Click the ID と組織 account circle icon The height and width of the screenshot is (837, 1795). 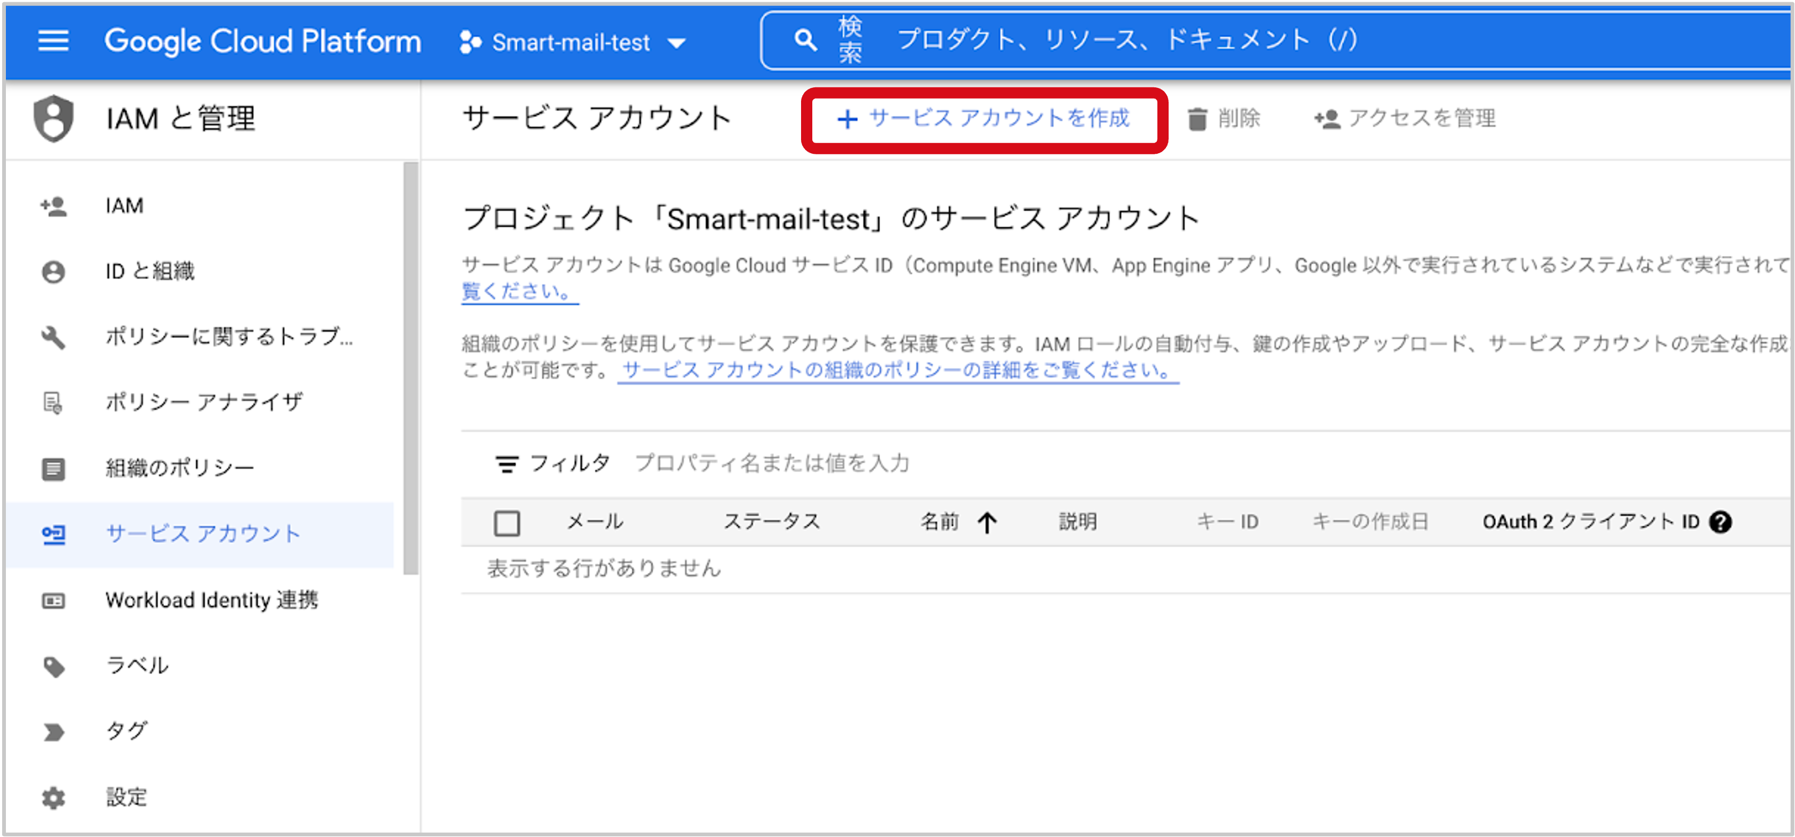[54, 272]
